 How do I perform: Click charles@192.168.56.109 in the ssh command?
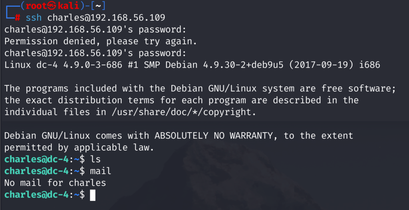tap(106, 18)
